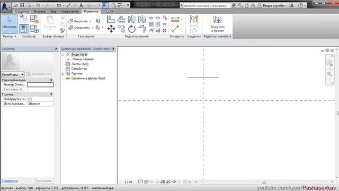Select the Trim/Extend to corner icon
This screenshot has width=339, height=191.
(142, 29)
